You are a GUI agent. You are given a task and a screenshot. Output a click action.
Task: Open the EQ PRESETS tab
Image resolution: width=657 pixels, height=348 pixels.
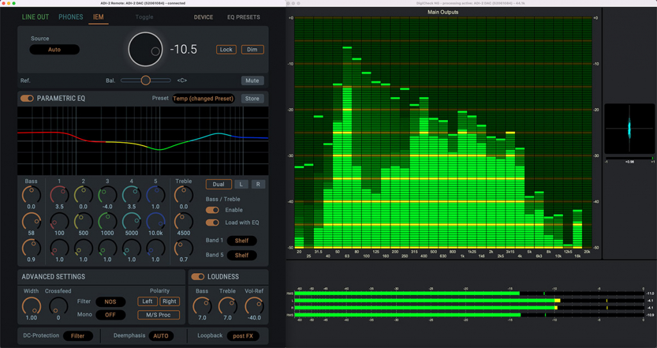click(244, 17)
